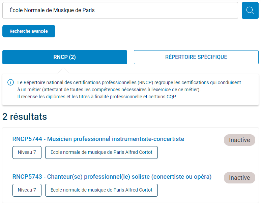This screenshot has width=261, height=205.
Task: Open RNCP5744 Musicien professionnel instrumentiste-concertiste link
Action: (98, 139)
